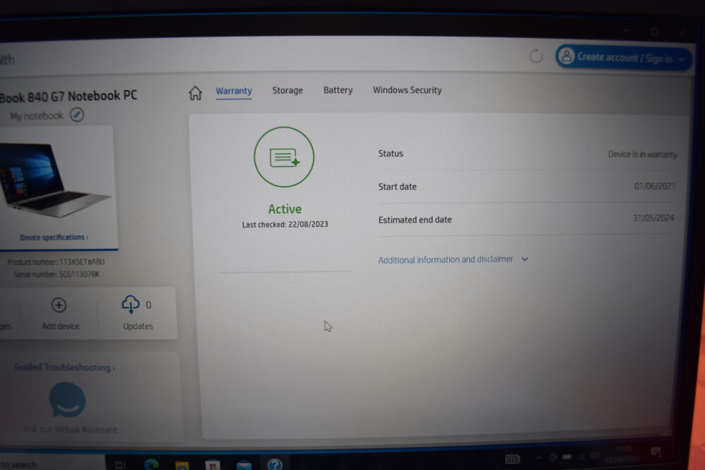
Task: Click the pencil icon next to My notebook
Action: click(x=77, y=115)
